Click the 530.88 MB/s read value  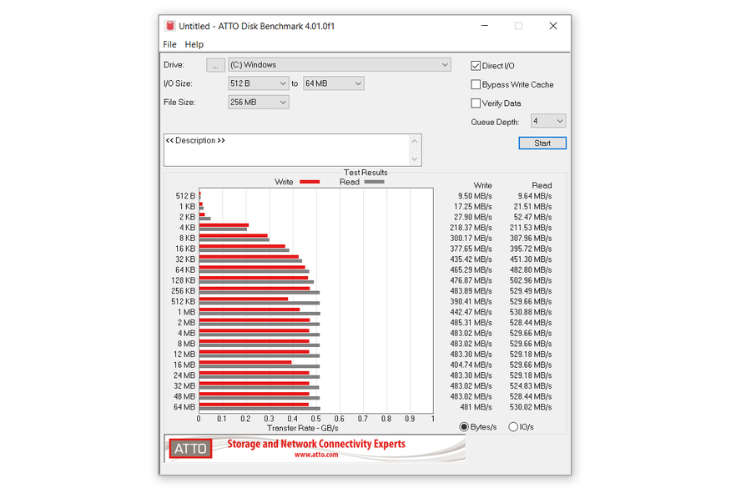click(x=531, y=312)
